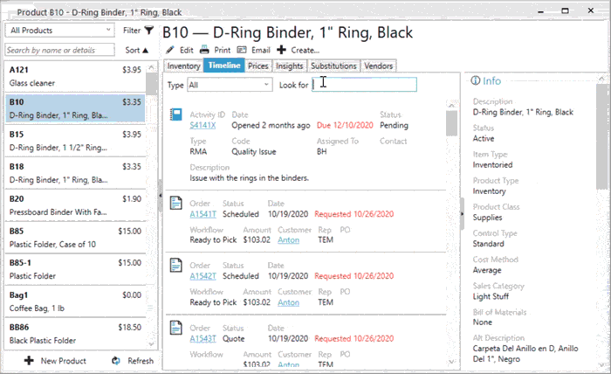Open order link A1542T

[203, 276]
